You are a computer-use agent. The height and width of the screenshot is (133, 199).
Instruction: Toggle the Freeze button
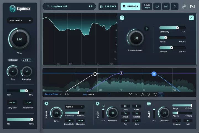tap(13, 60)
